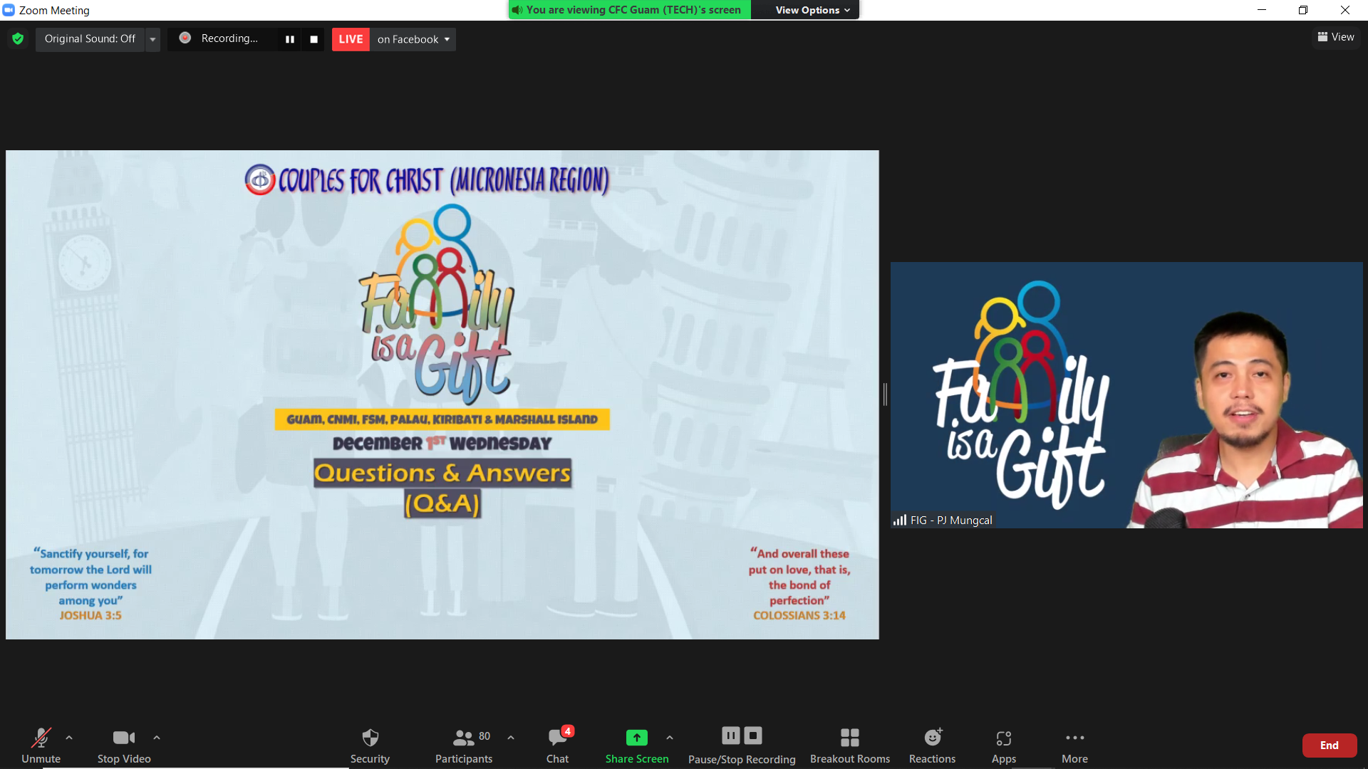Click the divider handle between share and video
The height and width of the screenshot is (769, 1368).
click(x=885, y=394)
